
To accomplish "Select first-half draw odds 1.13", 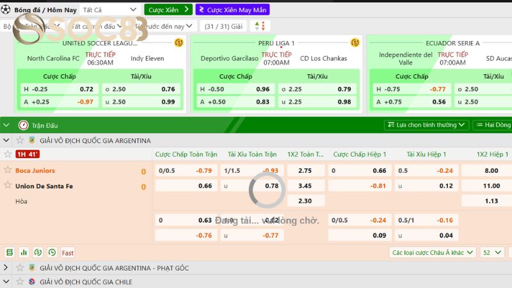I will pyautogui.click(x=487, y=201).
